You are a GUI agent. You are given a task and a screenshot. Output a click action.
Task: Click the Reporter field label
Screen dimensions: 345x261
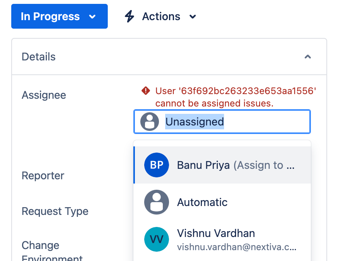pos(43,176)
